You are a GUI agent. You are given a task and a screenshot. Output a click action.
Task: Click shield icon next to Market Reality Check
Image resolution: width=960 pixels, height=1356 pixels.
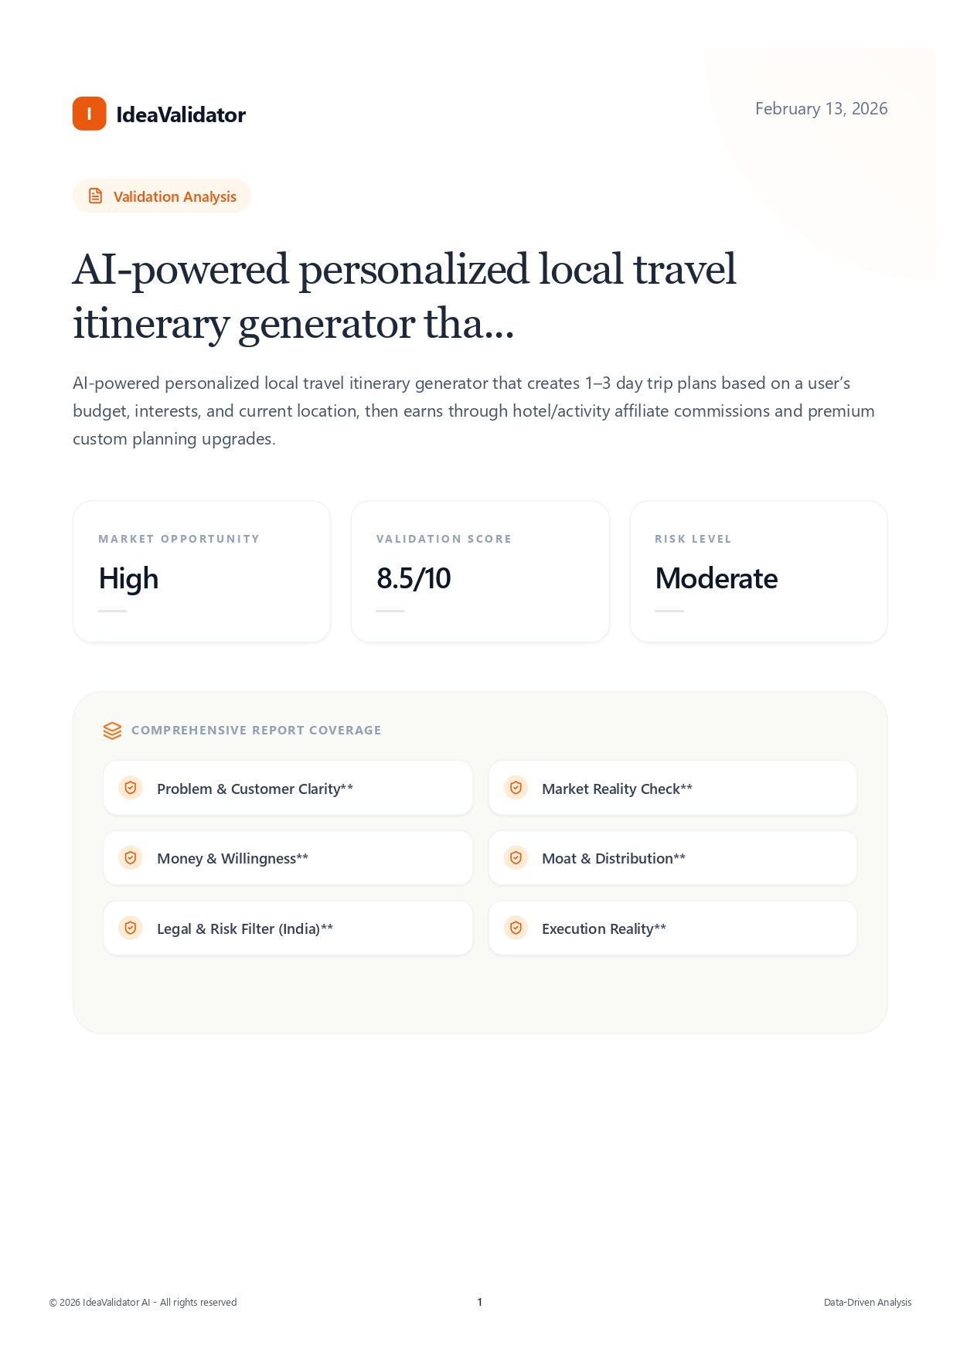(x=516, y=788)
